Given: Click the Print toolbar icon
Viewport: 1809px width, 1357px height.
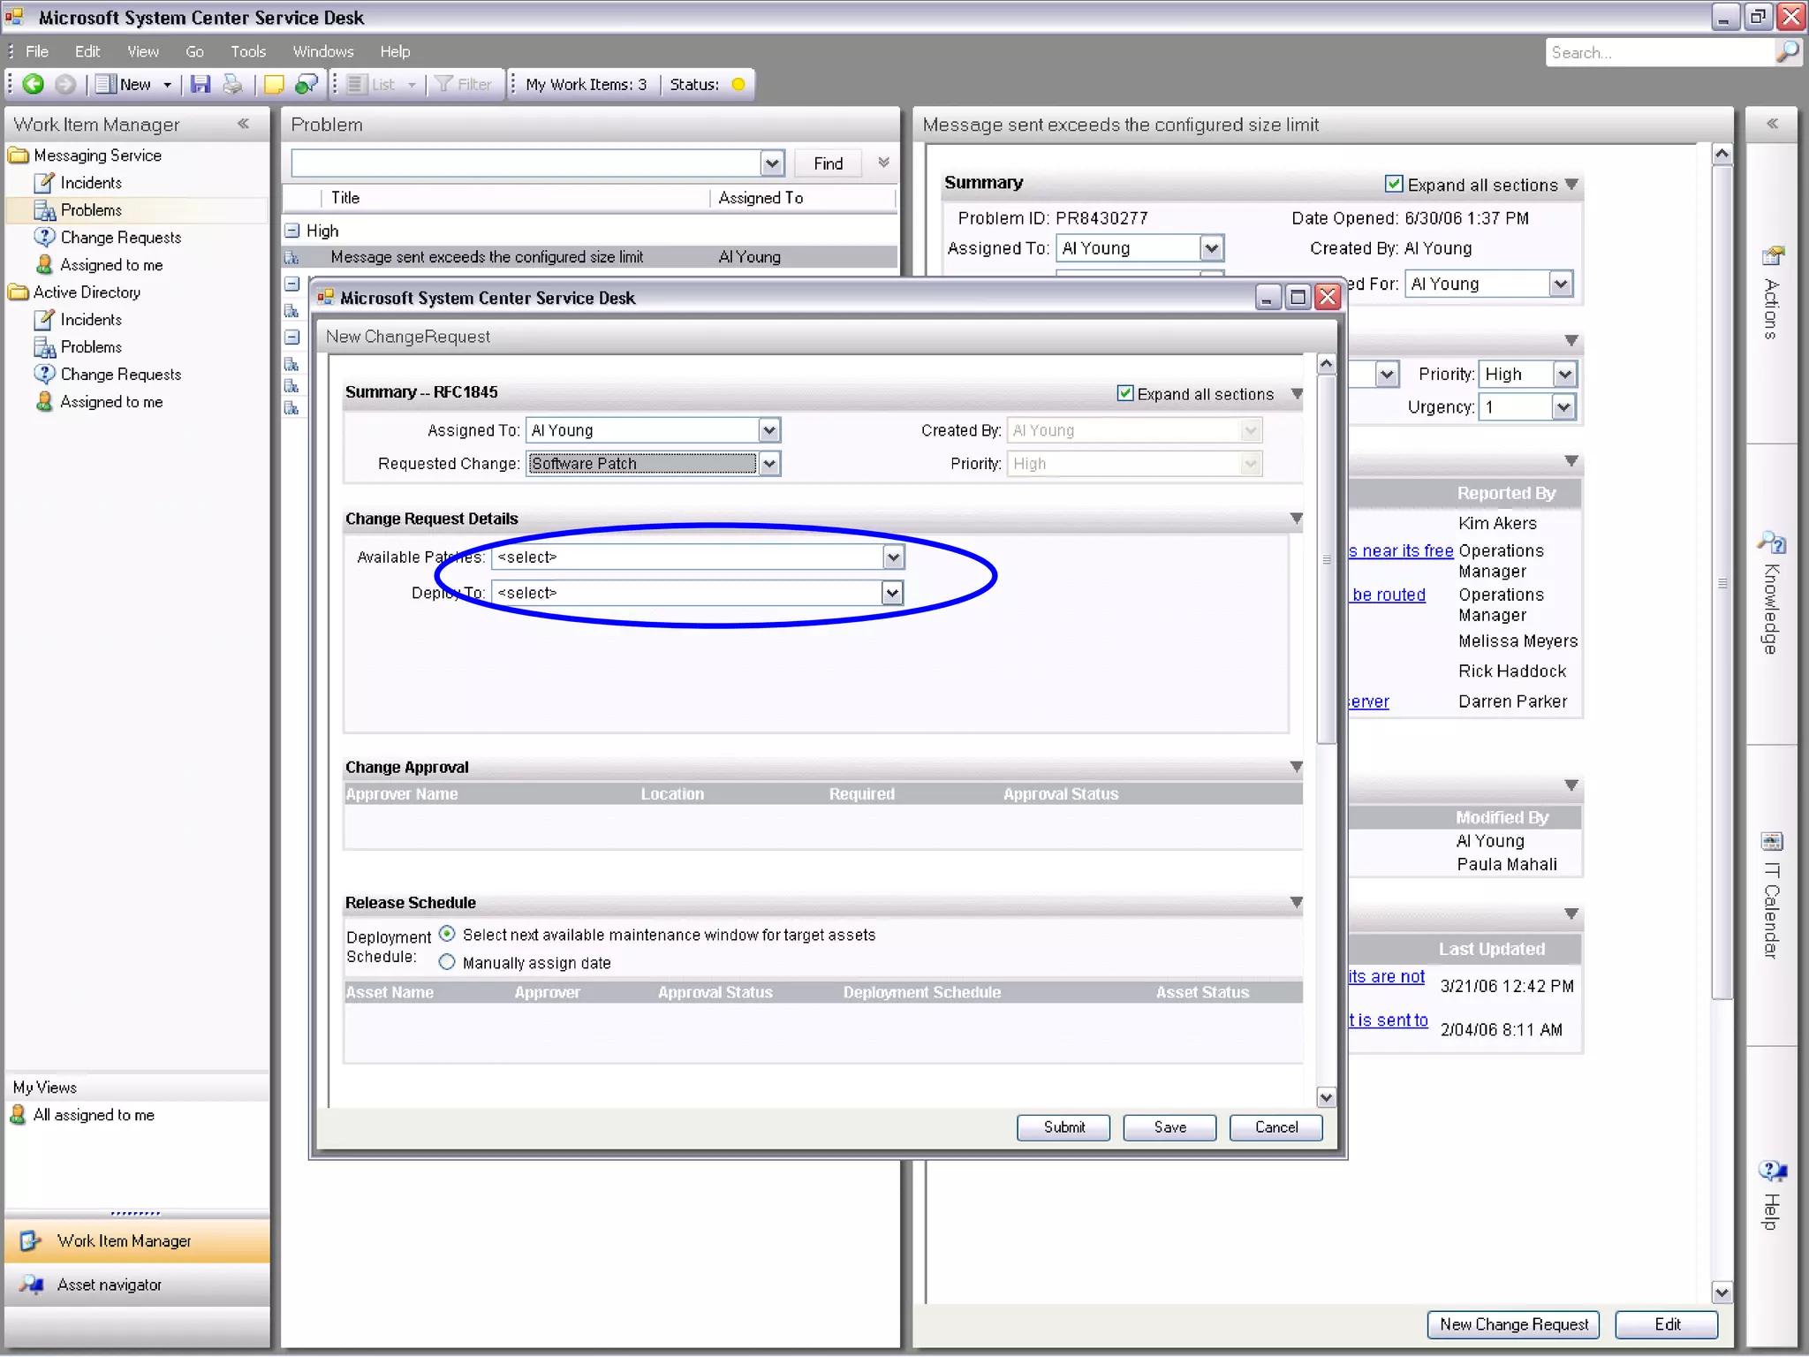Looking at the screenshot, I should click(x=232, y=84).
